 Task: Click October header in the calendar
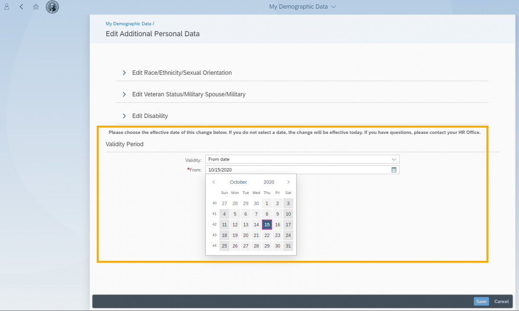pos(238,182)
